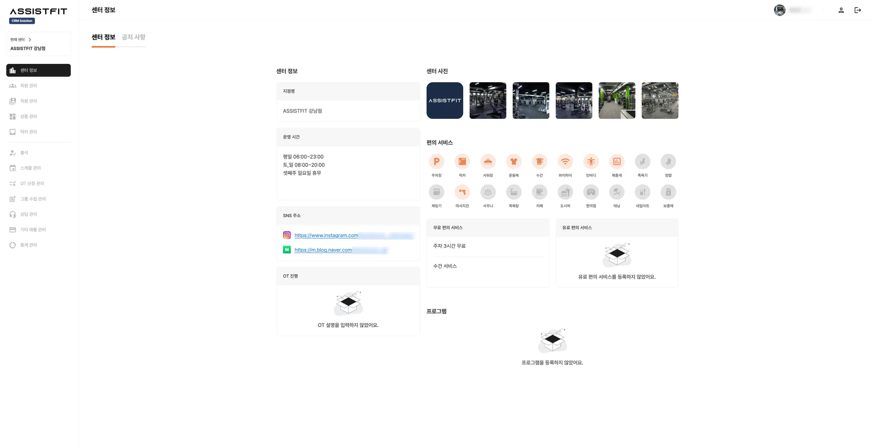Click the 인바디 body analysis icon
This screenshot has width=873, height=448.
pyautogui.click(x=591, y=161)
